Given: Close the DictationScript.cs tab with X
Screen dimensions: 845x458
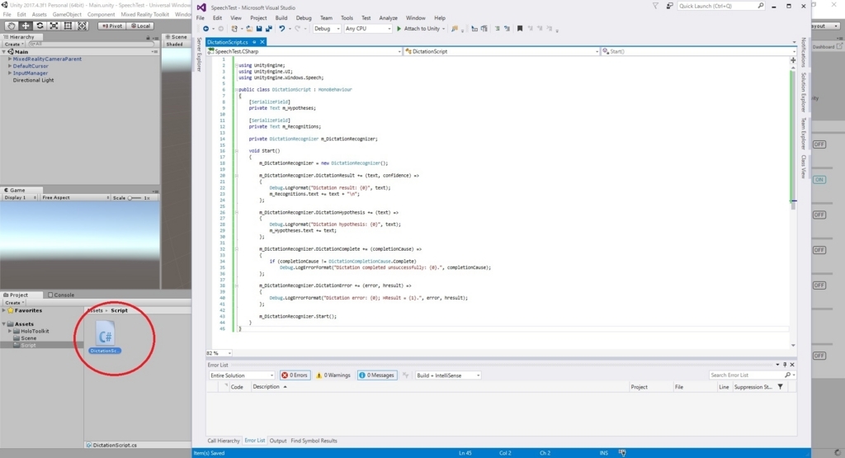Looking at the screenshot, I should pyautogui.click(x=262, y=42).
